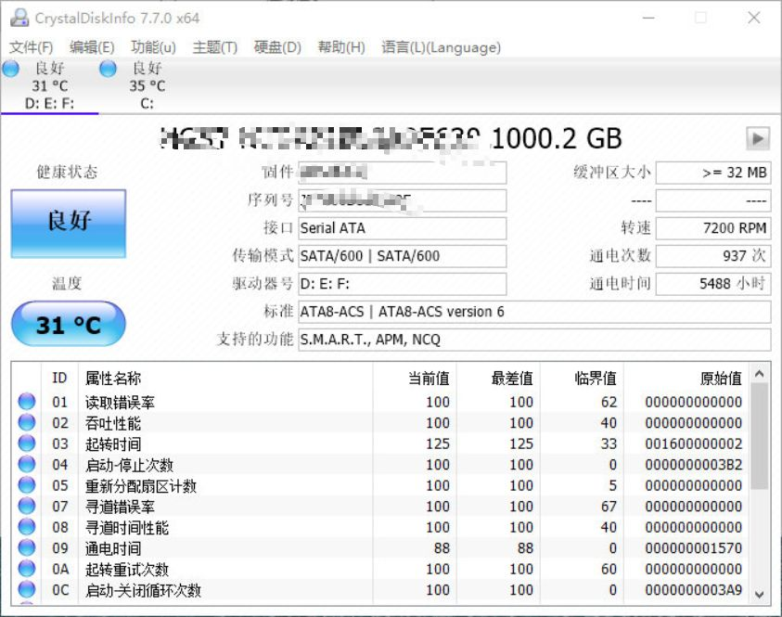Open the 功能(u) menu
Viewport: 782px width, 617px height.
152,46
